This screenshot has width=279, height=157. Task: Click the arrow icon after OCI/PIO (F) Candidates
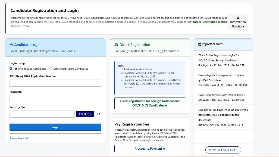click(166, 105)
